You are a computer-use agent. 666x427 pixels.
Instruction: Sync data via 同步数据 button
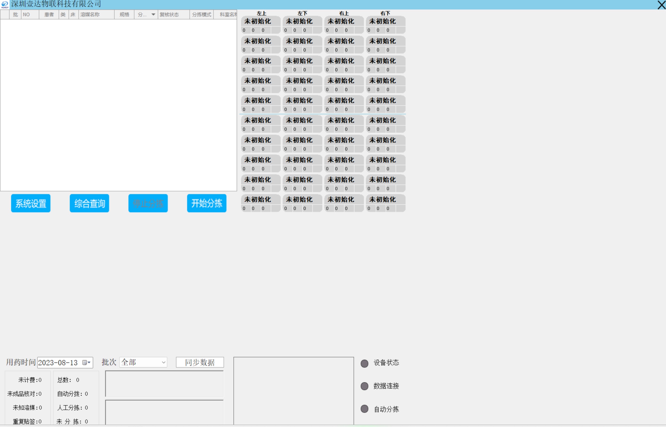coord(200,362)
